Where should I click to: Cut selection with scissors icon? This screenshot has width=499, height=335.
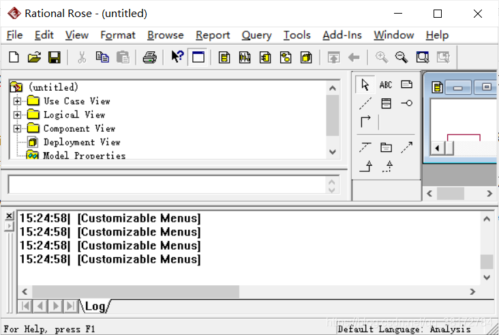(x=82, y=57)
